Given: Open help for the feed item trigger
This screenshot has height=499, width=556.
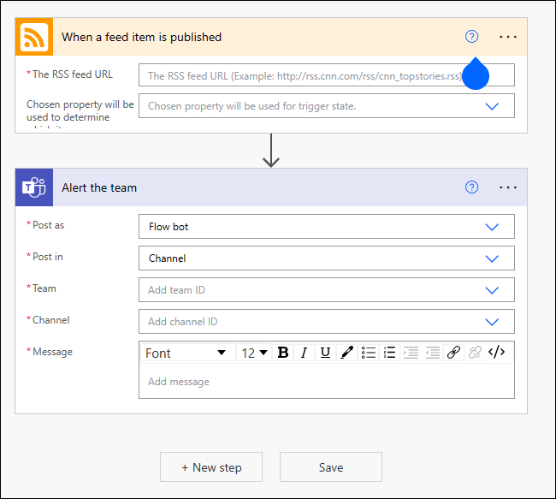Looking at the screenshot, I should click(471, 37).
